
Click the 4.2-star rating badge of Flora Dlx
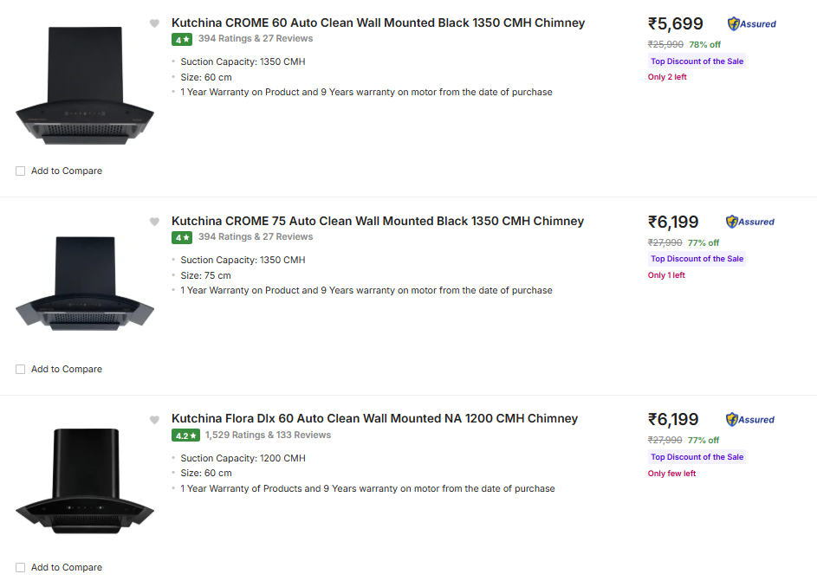185,435
